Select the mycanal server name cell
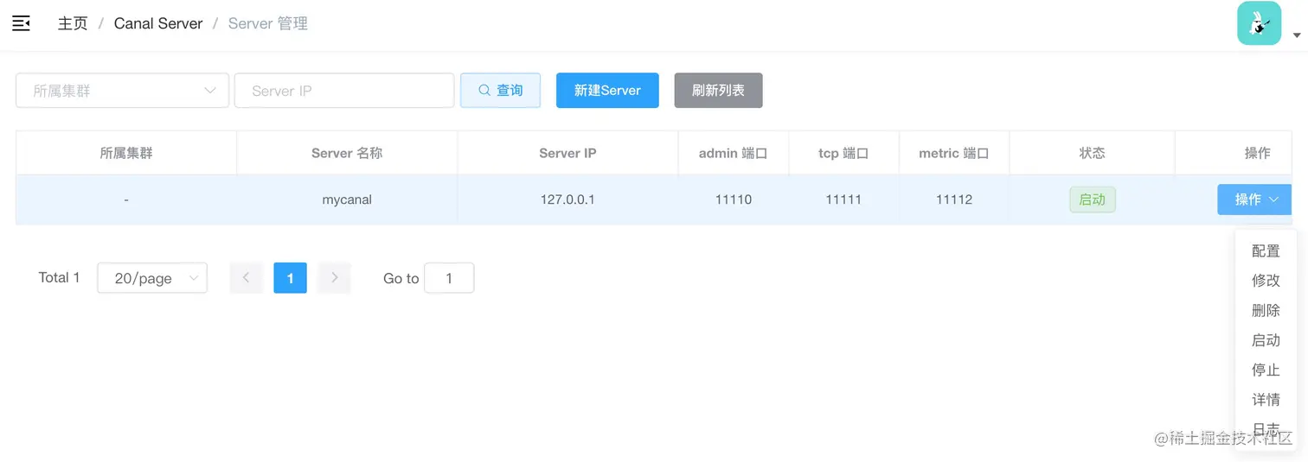The height and width of the screenshot is (462, 1308). 347,199
